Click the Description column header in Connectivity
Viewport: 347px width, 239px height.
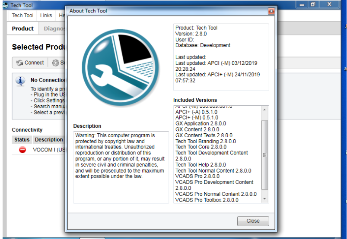[49, 140]
